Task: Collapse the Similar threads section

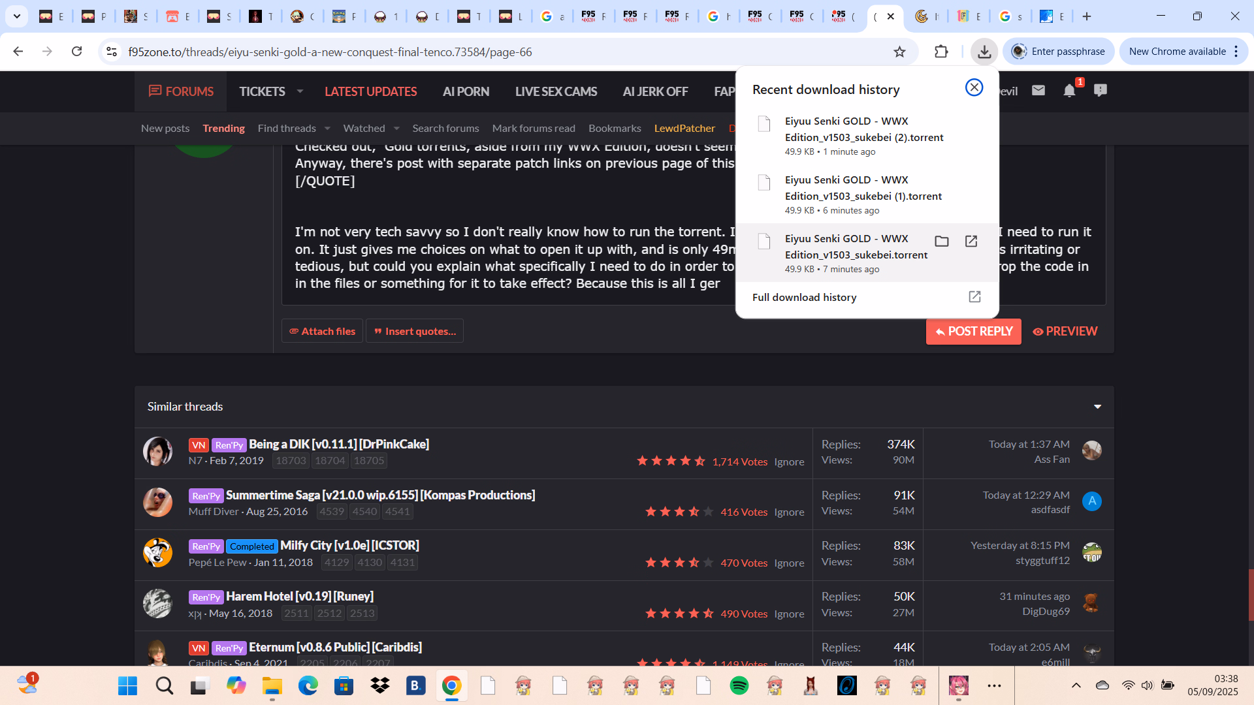Action: 1097,407
